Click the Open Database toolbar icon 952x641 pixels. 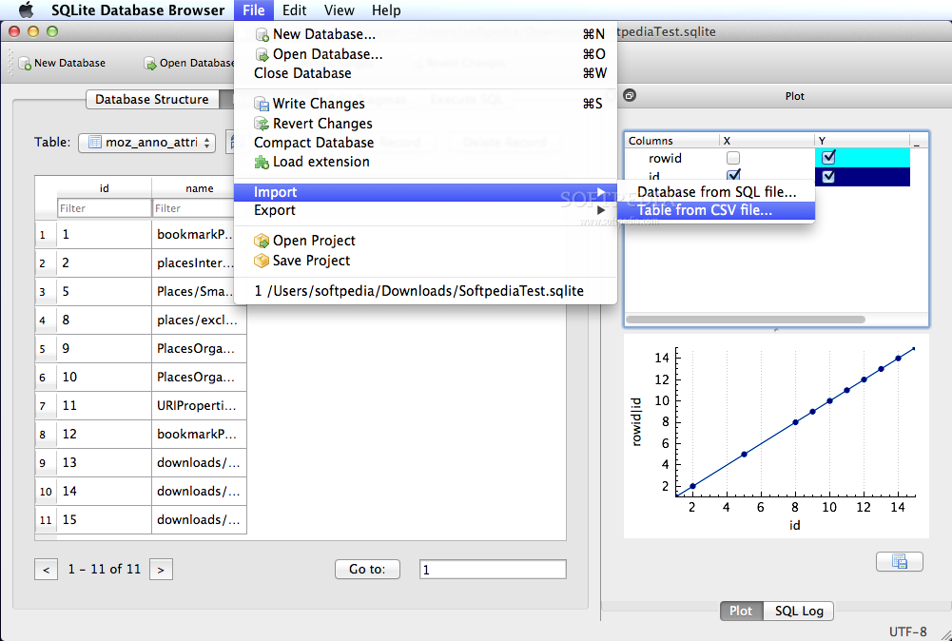150,63
